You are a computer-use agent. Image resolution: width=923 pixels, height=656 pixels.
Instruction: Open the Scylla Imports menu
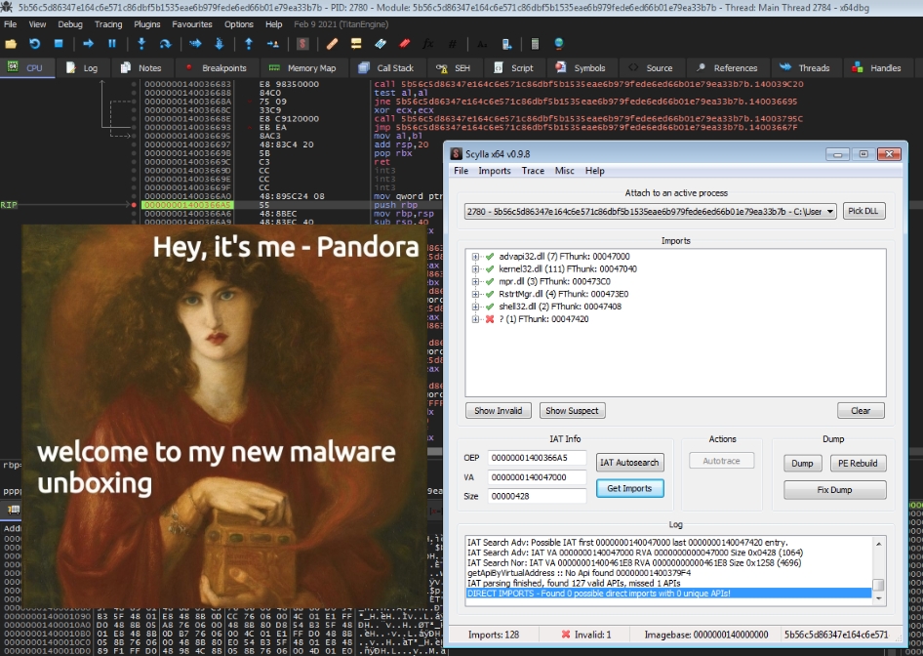(x=495, y=171)
